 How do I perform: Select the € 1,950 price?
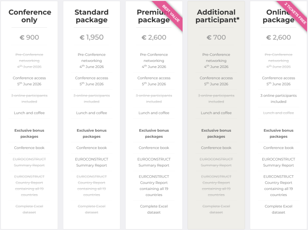pyautogui.click(x=91, y=38)
